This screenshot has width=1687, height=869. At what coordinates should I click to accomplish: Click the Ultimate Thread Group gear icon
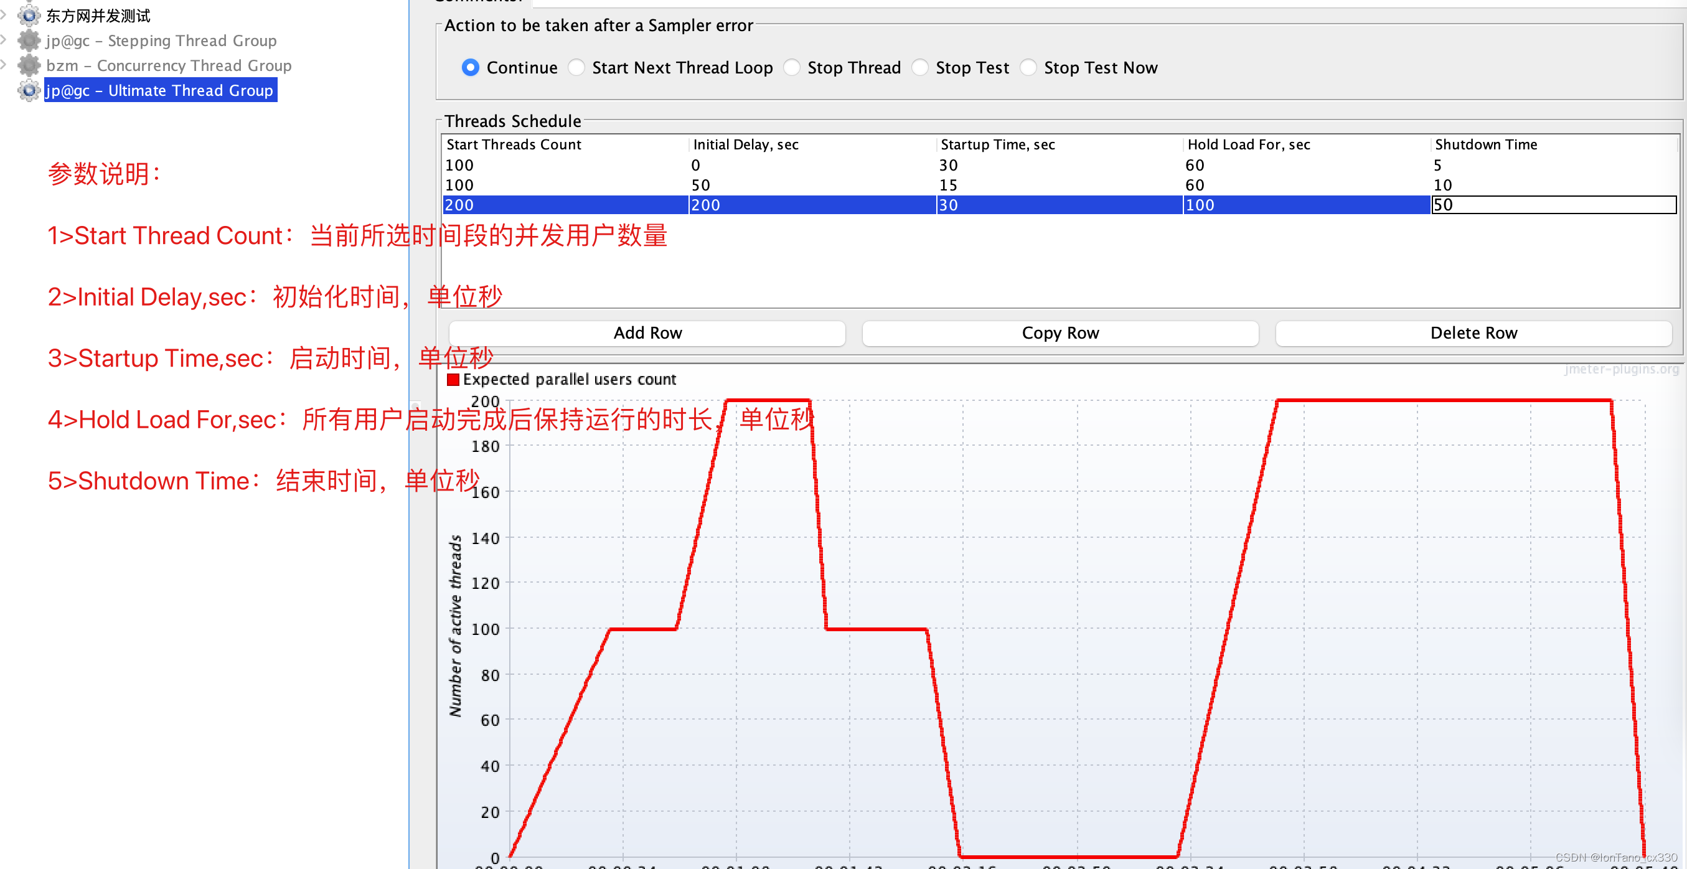pyautogui.click(x=28, y=90)
